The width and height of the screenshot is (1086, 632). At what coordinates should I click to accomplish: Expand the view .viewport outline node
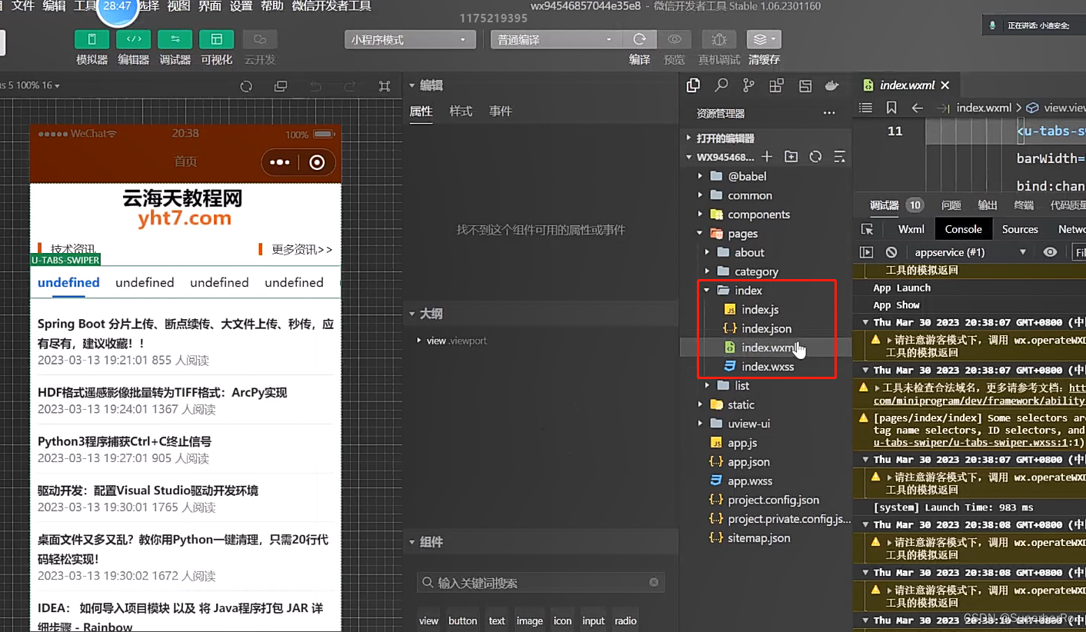tap(418, 341)
